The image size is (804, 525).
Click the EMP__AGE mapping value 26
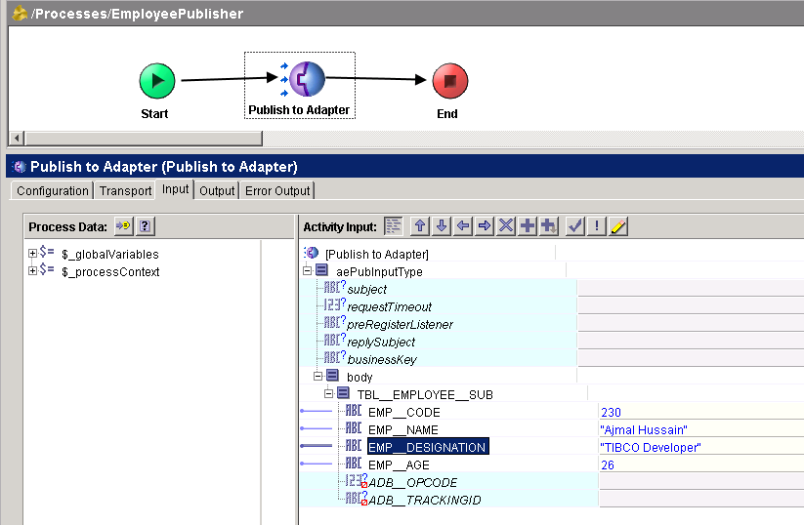point(608,464)
